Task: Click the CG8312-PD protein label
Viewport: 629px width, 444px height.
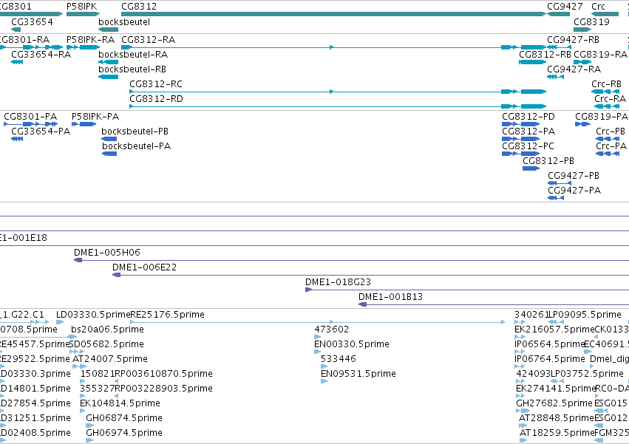Action: (528, 117)
